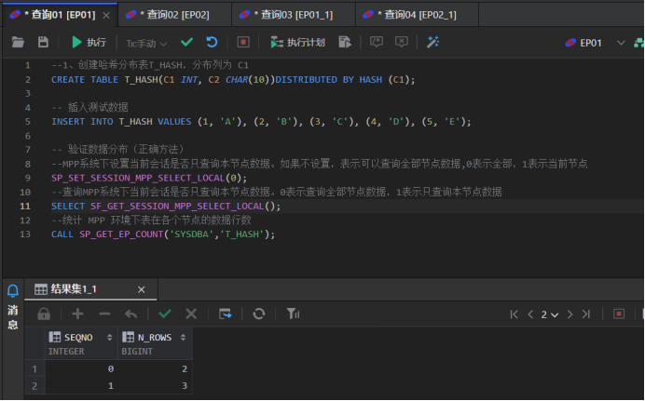
Task: Click the CREATE TABLE T_HASH line
Action: (x=233, y=80)
